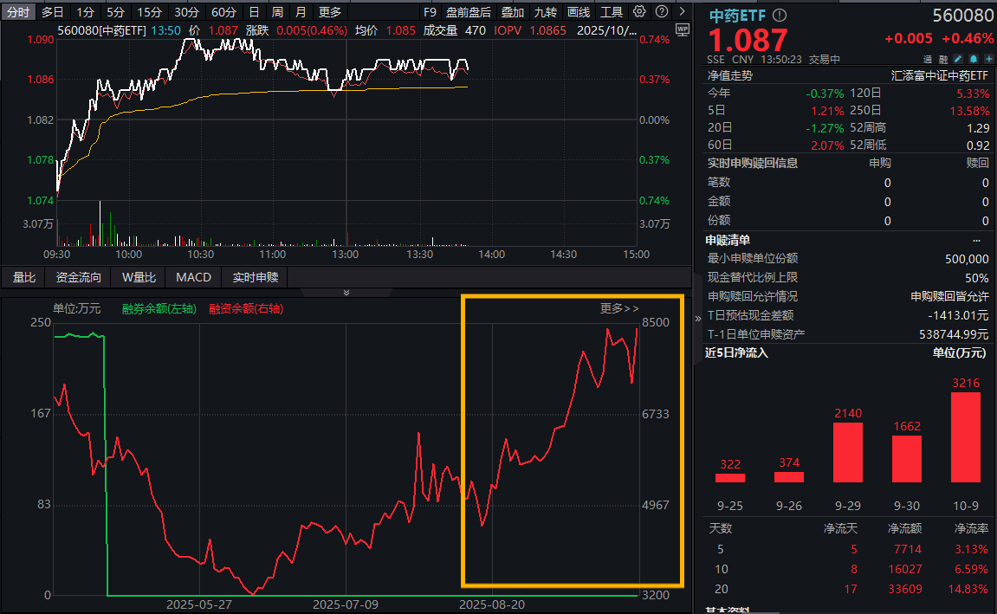Screen dimensions: 997x614
Task: Toggle 融券余额(左轴) legend series
Action: [159, 308]
